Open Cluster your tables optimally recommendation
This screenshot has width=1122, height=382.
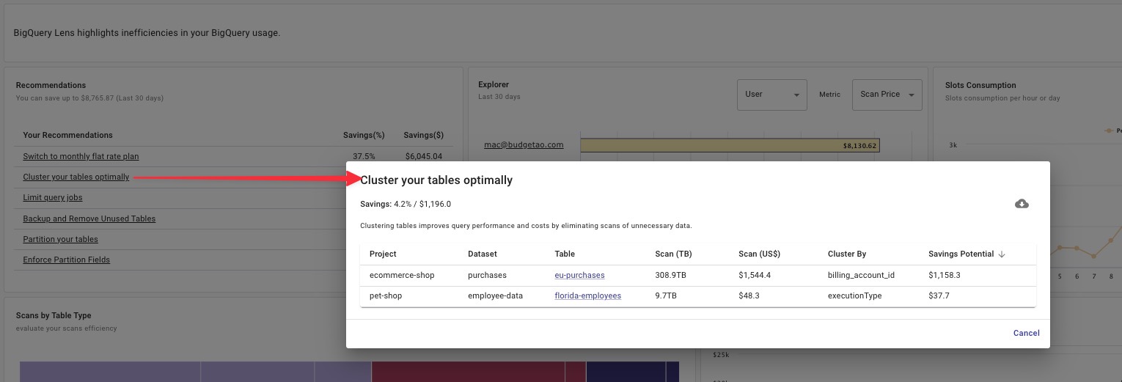[76, 177]
